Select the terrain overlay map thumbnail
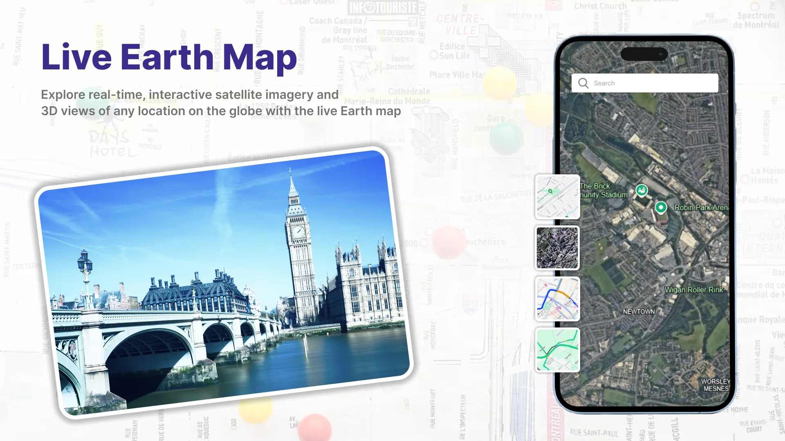 (x=558, y=349)
